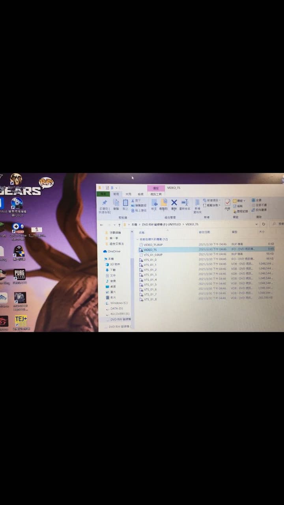Open the Easy access dropdown in the ribbon

[212, 206]
